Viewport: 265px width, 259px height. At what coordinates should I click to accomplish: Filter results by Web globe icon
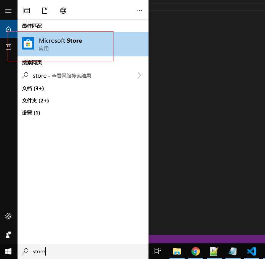pyautogui.click(x=63, y=11)
